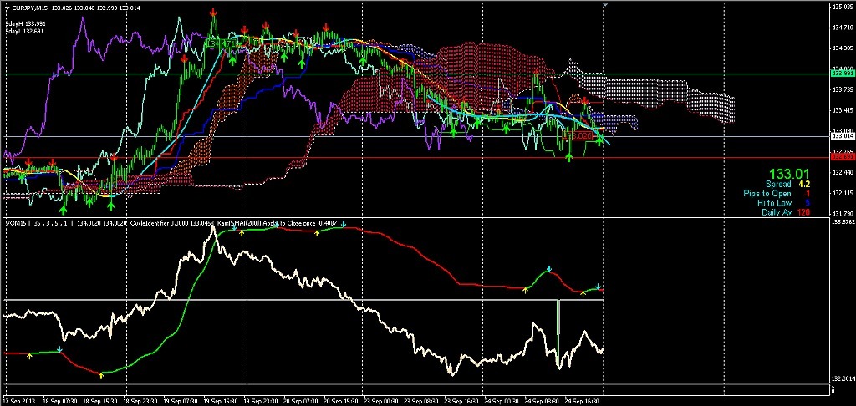The image size is (856, 406).
Task: Click the 135.035 price axis label
Action: [841, 7]
